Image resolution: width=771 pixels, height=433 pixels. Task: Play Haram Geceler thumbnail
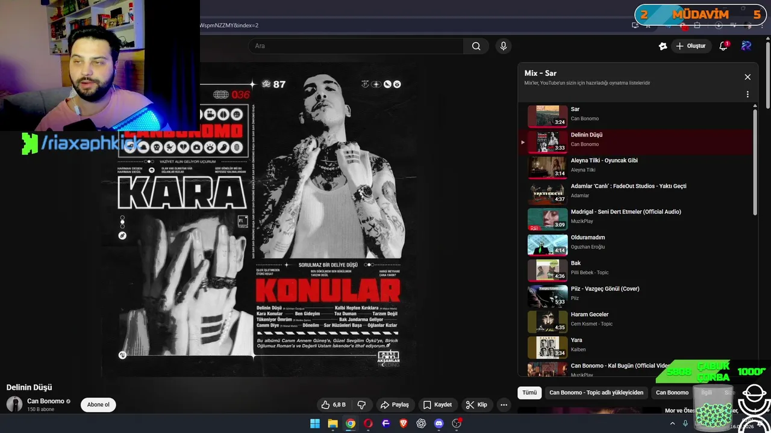(548, 321)
